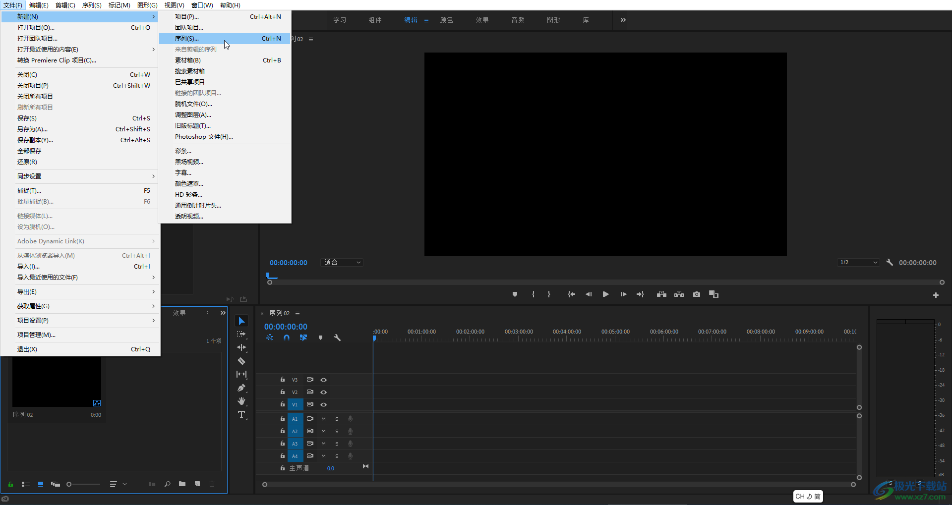This screenshot has height=505, width=952.
Task: Choose 序列(S)... in New submenu
Action: coord(225,38)
